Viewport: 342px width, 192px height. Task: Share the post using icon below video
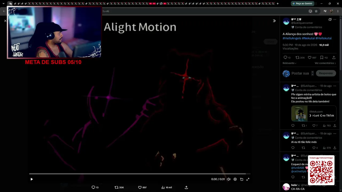coord(186,187)
